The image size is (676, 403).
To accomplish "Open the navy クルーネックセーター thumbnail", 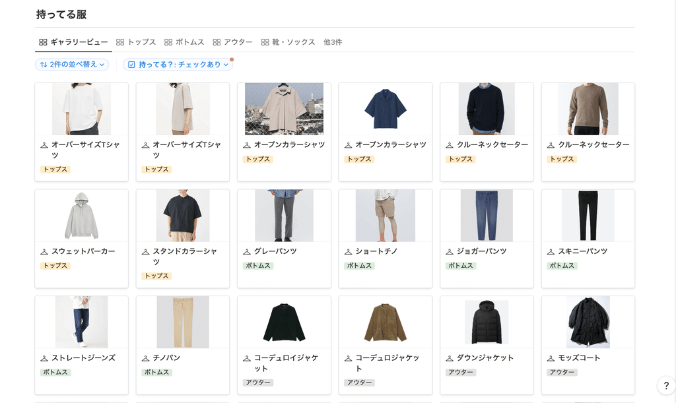I will click(x=487, y=109).
